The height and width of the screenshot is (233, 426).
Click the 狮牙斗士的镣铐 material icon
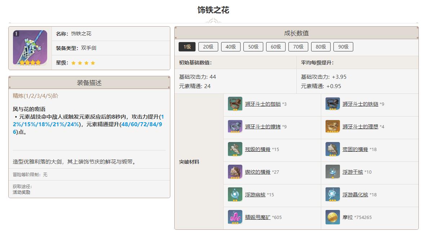pyautogui.click(x=235, y=127)
